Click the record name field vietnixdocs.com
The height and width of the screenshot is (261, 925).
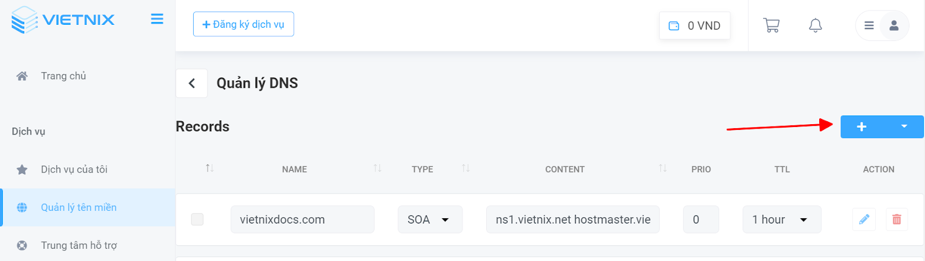tap(302, 219)
